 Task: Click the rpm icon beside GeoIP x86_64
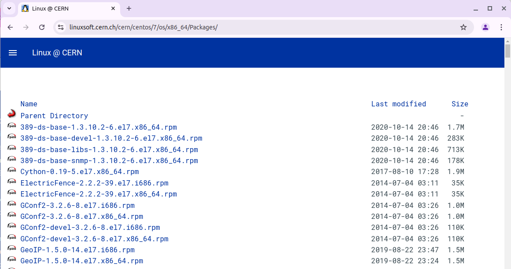tap(12, 260)
